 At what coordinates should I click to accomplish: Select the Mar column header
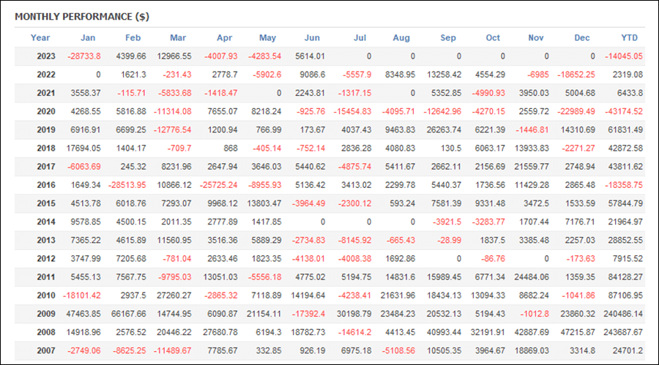(178, 38)
